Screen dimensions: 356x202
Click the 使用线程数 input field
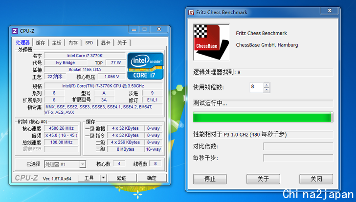tap(257, 87)
